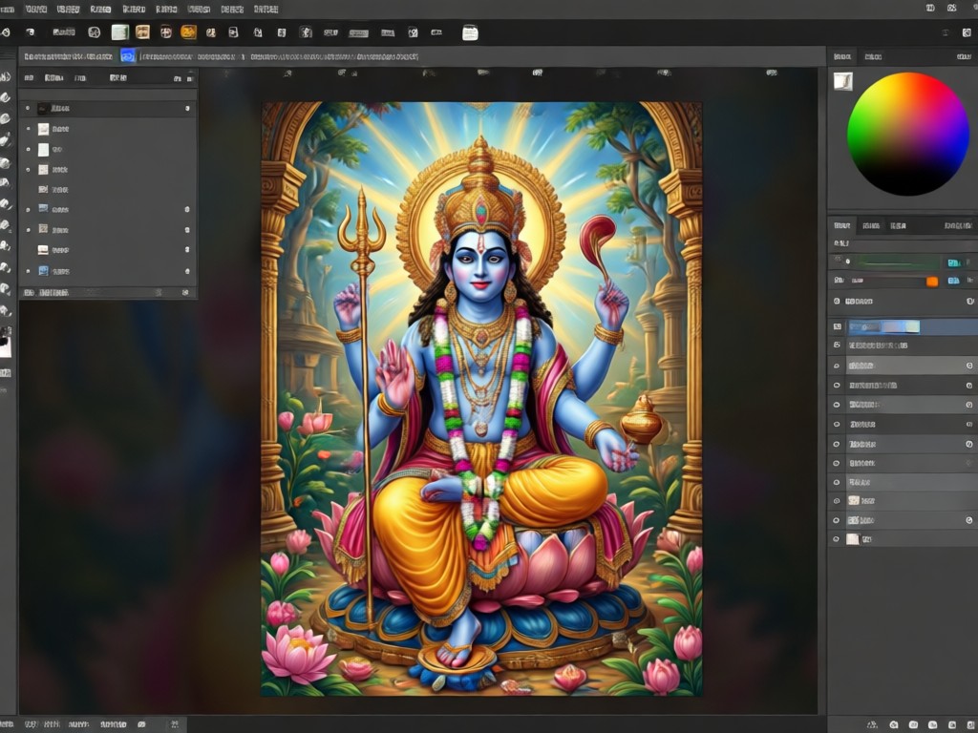The image size is (978, 733).
Task: Click the orange icon in the top toolbar
Action: (188, 31)
